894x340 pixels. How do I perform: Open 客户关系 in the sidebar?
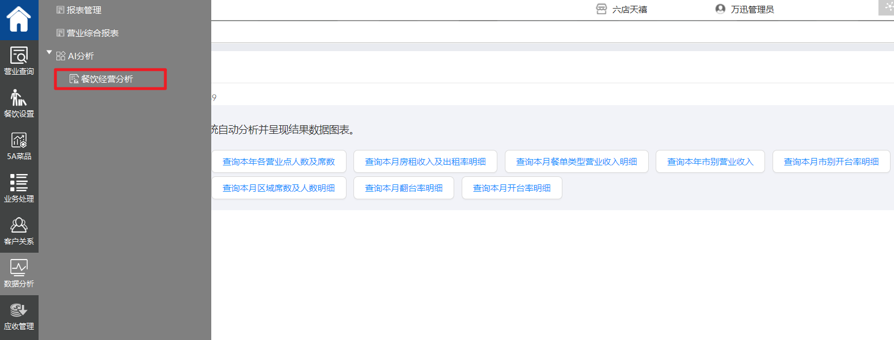[19, 231]
